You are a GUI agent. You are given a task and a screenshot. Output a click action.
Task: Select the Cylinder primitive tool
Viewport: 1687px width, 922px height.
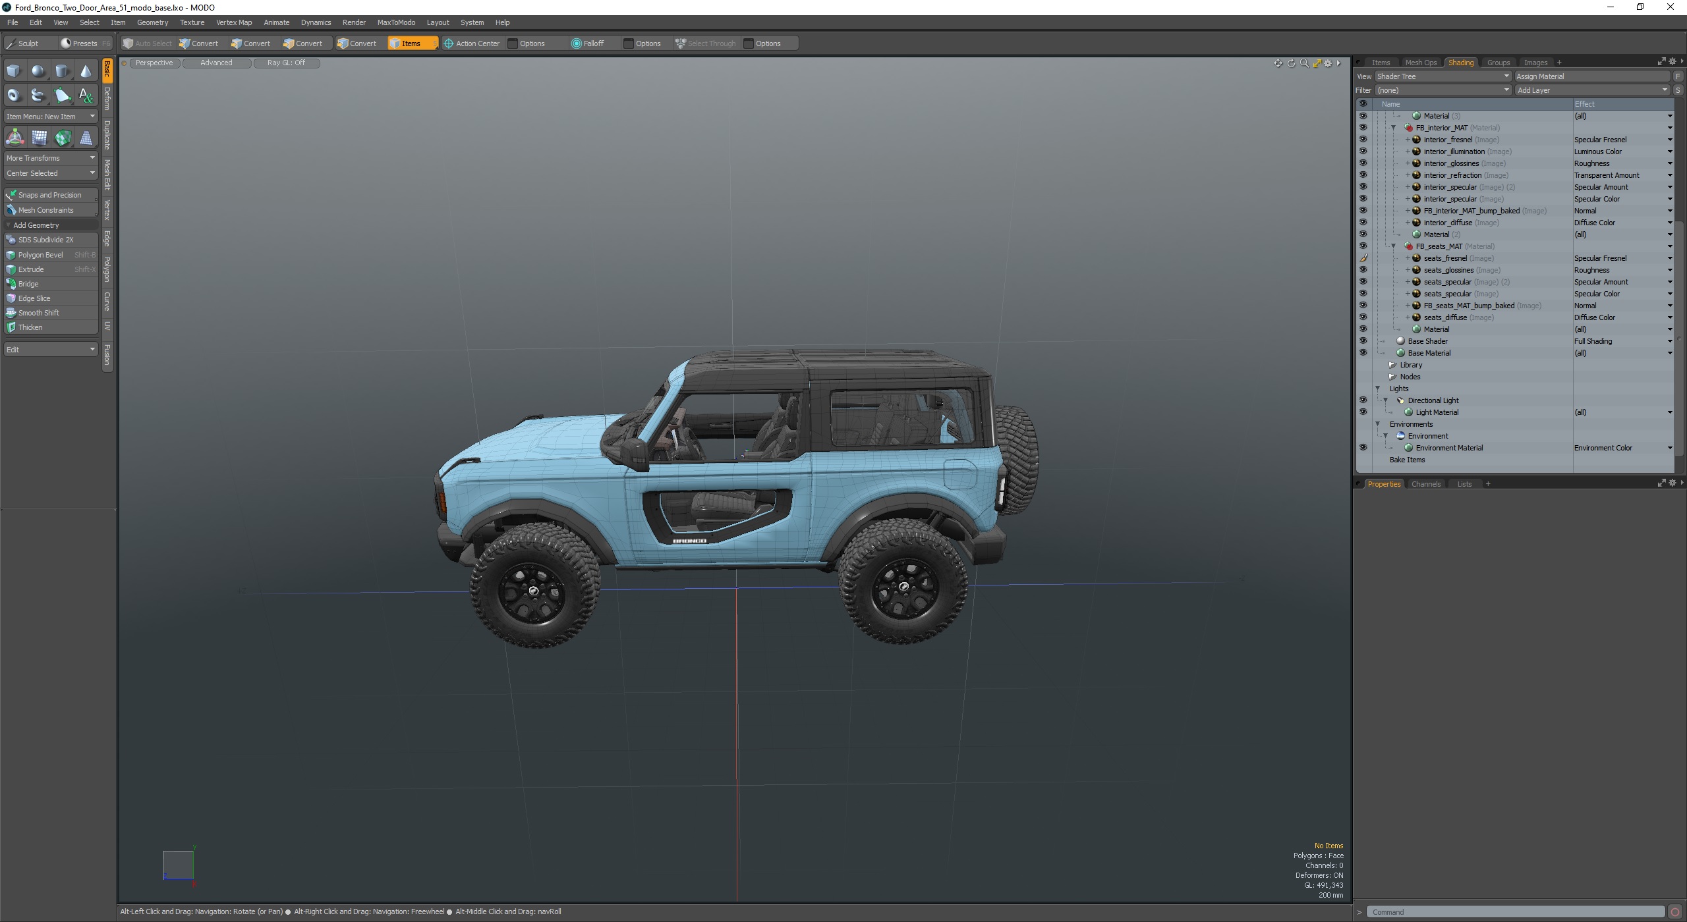[62, 71]
